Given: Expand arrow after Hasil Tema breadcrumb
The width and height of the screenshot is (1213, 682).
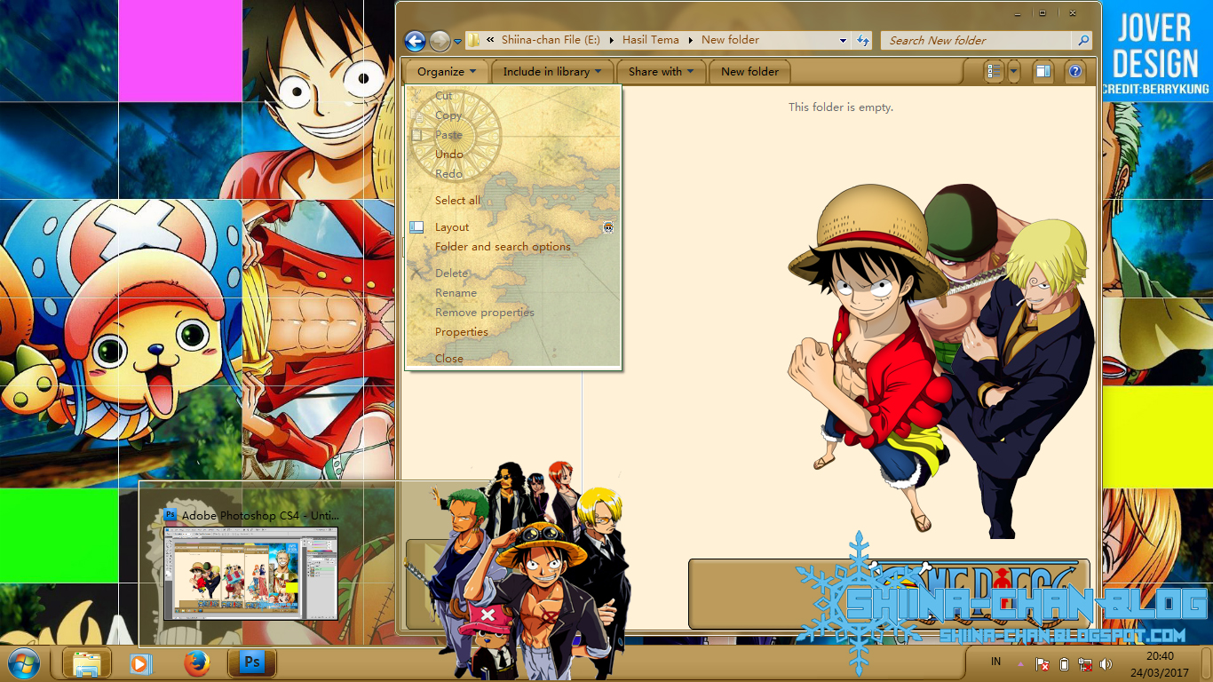Looking at the screenshot, I should click(692, 40).
